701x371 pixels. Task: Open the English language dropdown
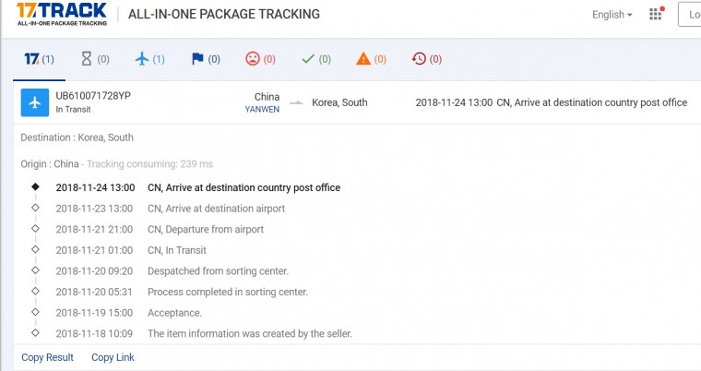point(612,15)
